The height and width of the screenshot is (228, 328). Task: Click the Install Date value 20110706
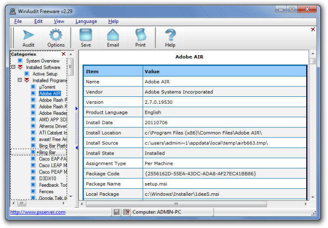(156, 123)
